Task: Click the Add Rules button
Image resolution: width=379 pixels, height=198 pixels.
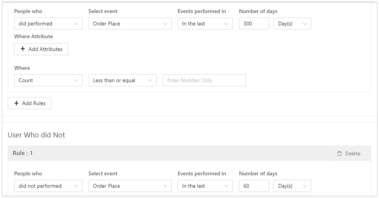Action: [x=30, y=103]
